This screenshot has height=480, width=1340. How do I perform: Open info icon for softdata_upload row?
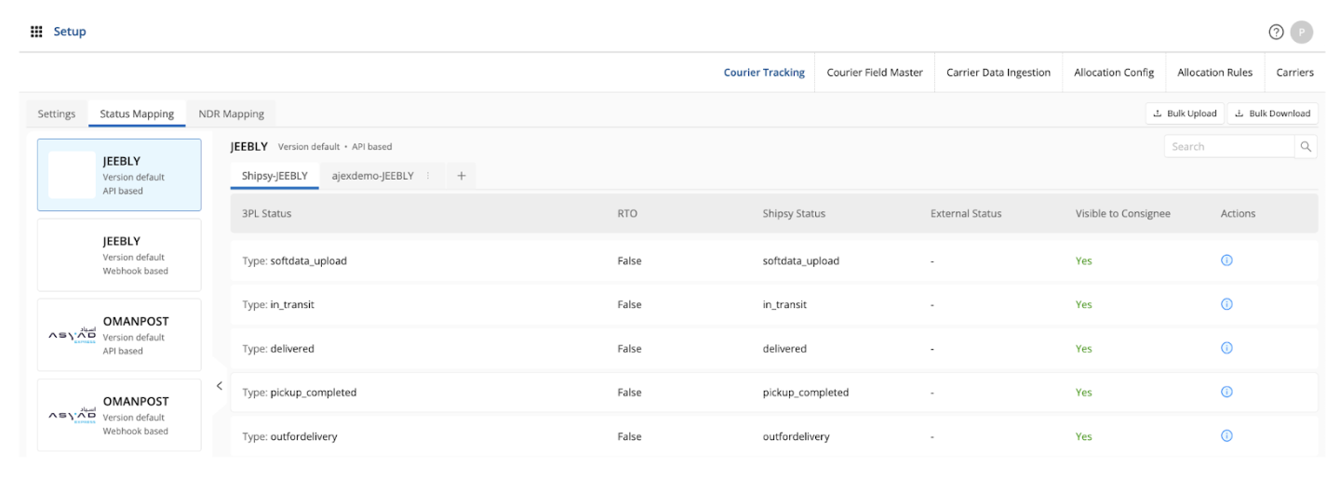pyautogui.click(x=1226, y=260)
